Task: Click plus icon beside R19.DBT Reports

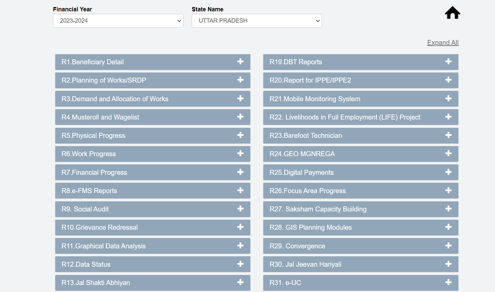Action: click(x=448, y=62)
